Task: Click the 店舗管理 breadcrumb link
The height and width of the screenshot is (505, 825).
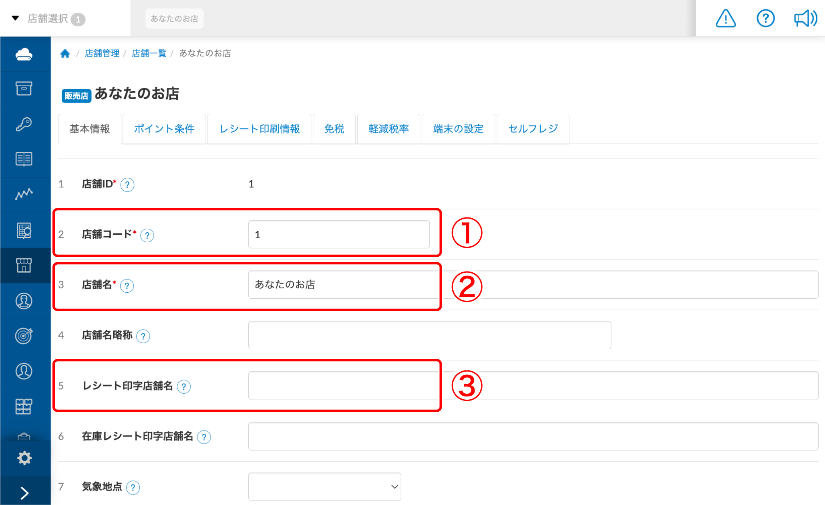Action: click(x=102, y=53)
